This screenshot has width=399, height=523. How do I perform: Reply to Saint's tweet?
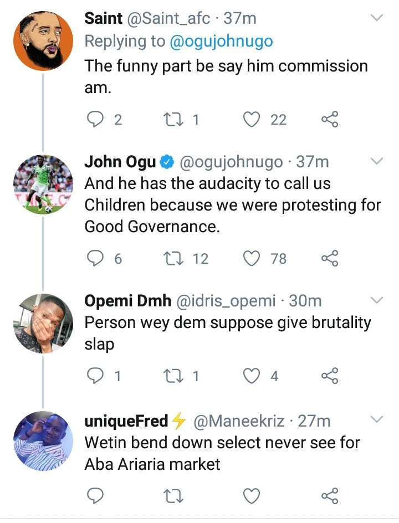tap(97, 119)
